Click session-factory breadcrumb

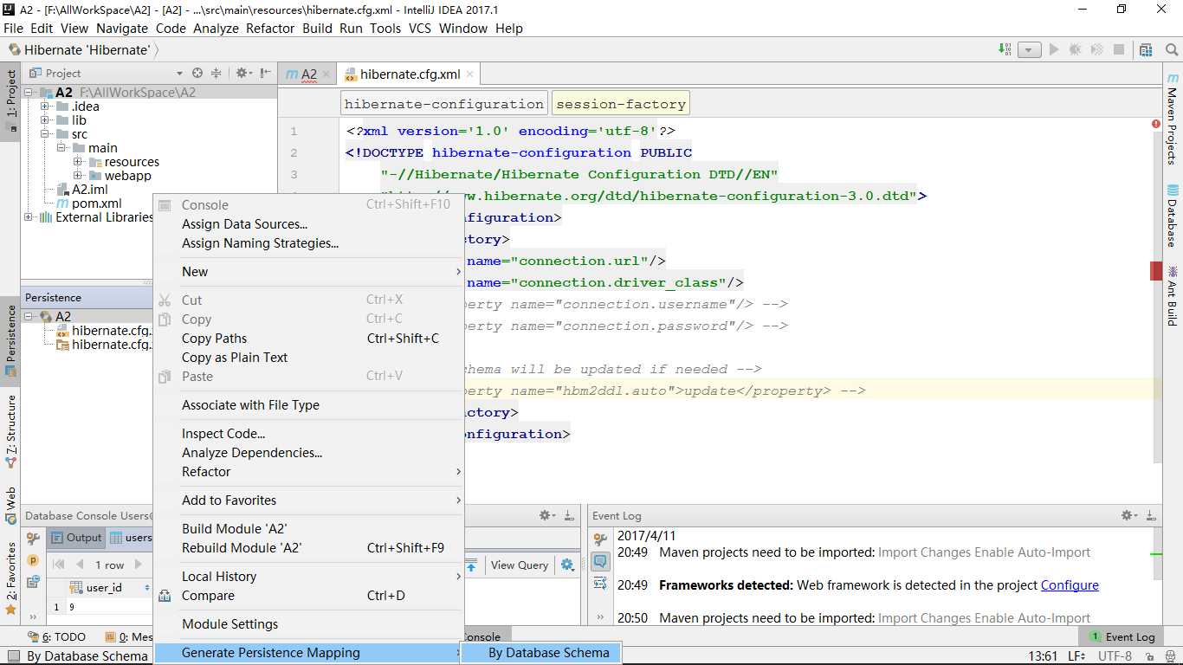coord(621,104)
